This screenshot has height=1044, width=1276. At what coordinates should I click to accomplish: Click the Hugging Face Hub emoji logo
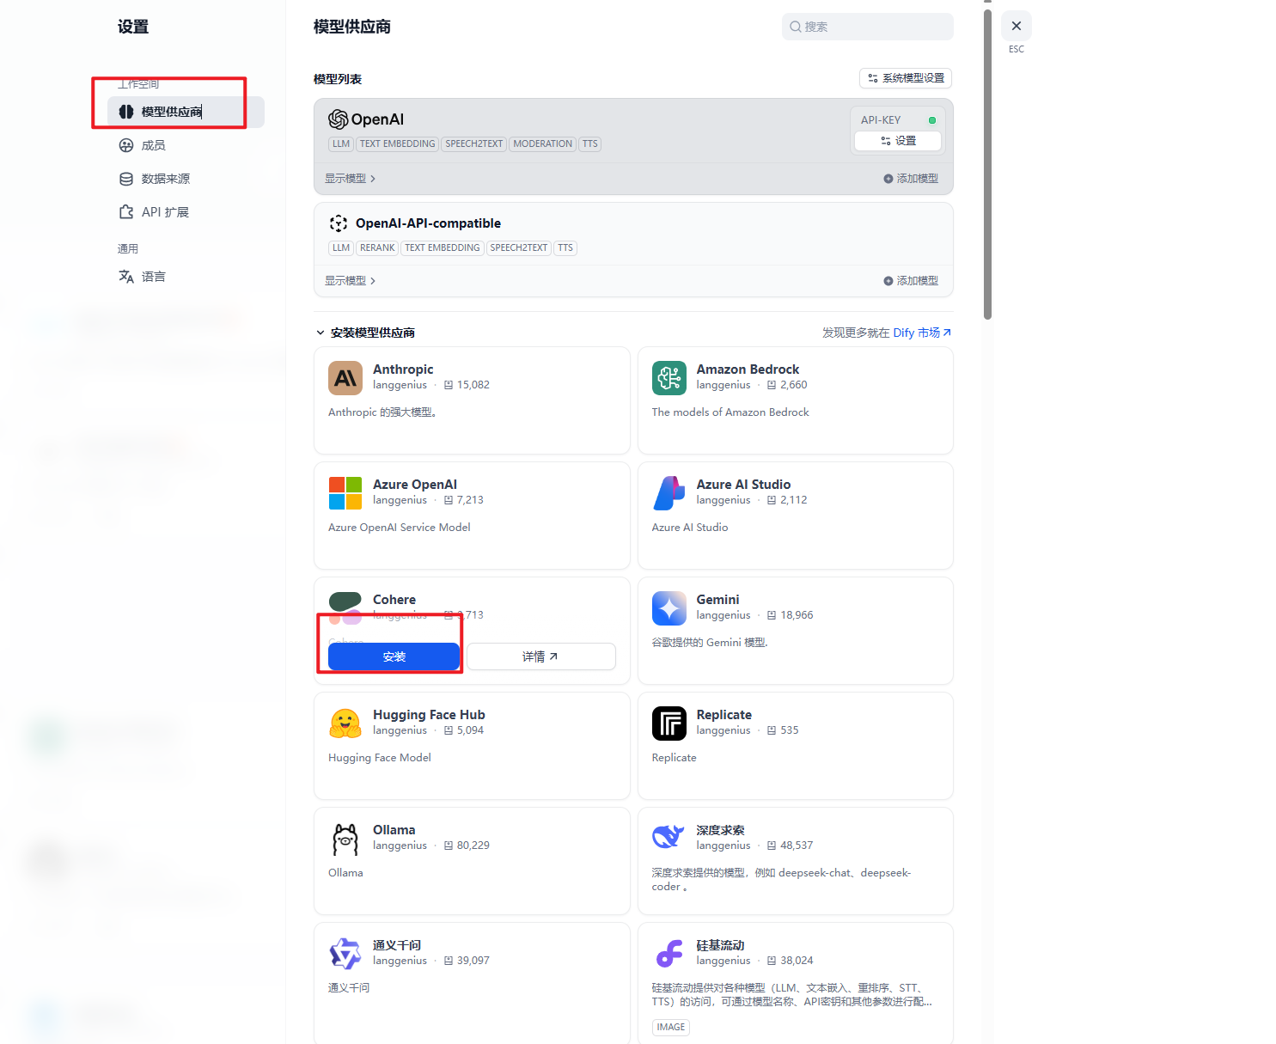click(x=345, y=723)
